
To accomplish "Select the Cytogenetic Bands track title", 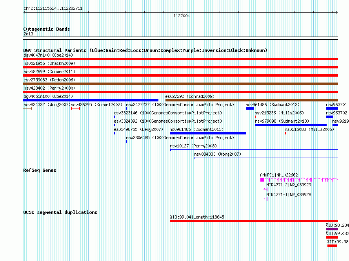I will click(x=47, y=29).
